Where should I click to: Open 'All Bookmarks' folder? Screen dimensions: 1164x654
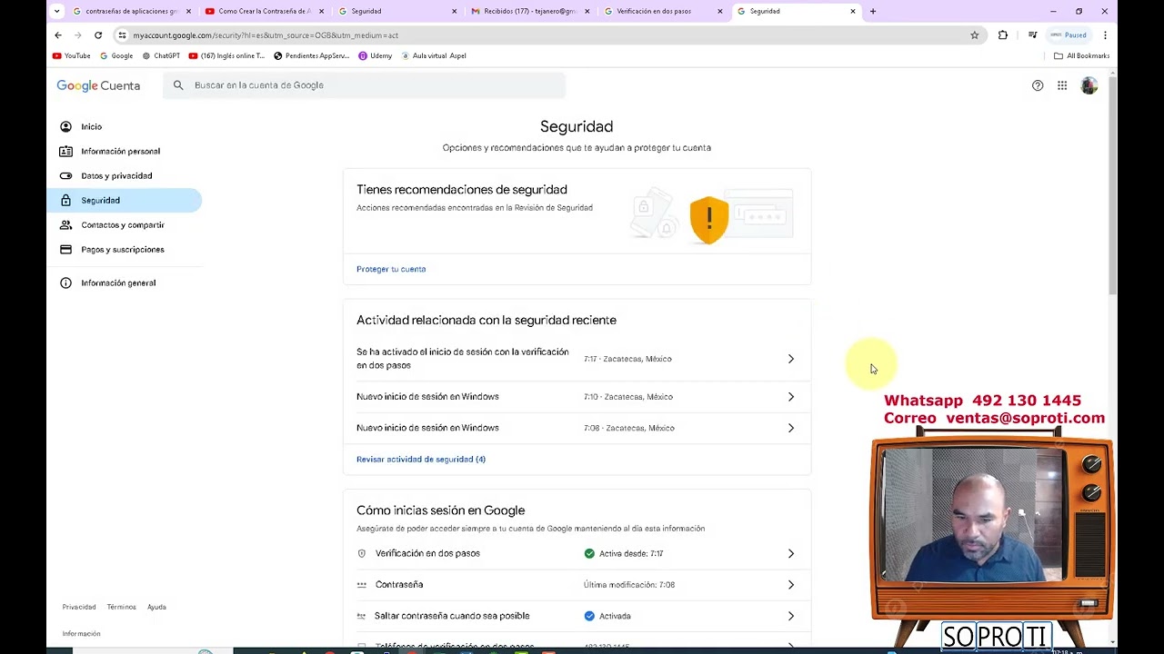pos(1082,55)
